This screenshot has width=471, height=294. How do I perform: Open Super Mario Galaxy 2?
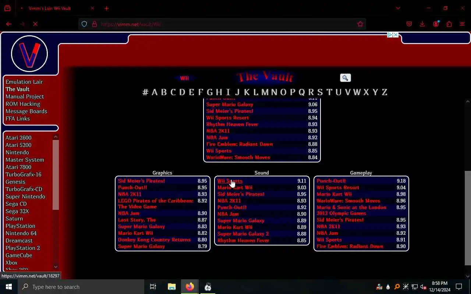click(243, 234)
